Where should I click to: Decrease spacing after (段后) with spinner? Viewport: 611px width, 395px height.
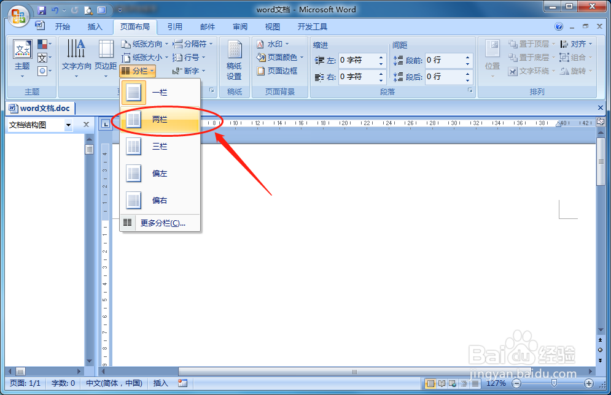(467, 80)
